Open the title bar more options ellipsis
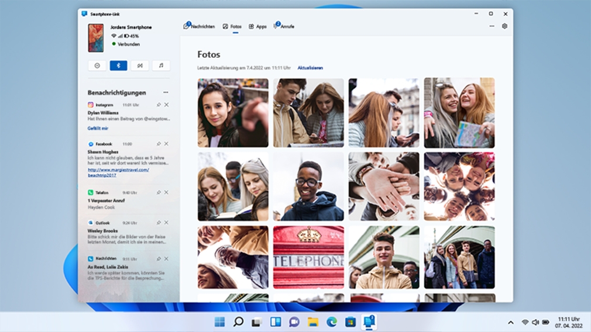The height and width of the screenshot is (332, 591). click(492, 26)
